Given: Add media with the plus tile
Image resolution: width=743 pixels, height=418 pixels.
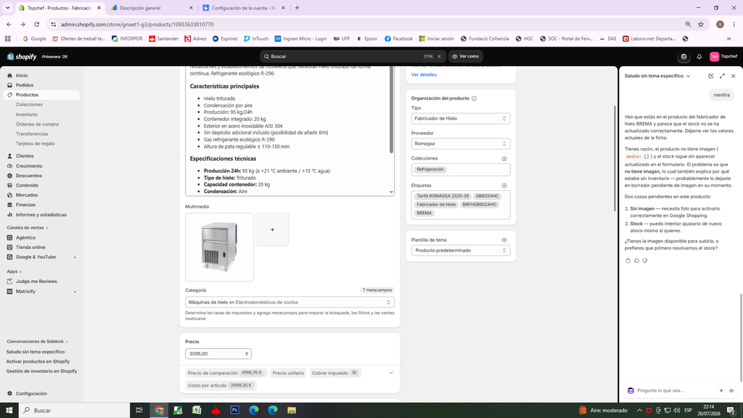Looking at the screenshot, I should pos(273,229).
